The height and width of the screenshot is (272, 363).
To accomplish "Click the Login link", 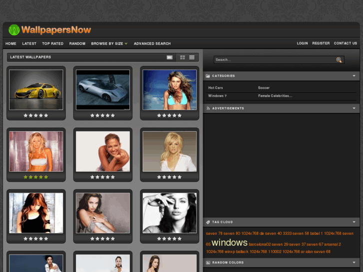I will coord(303,43).
